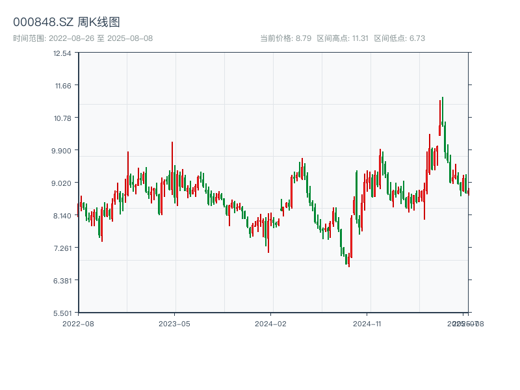520x390 pixels.
Task: Click the 5.501 bottom y-axis label
Action: click(63, 313)
